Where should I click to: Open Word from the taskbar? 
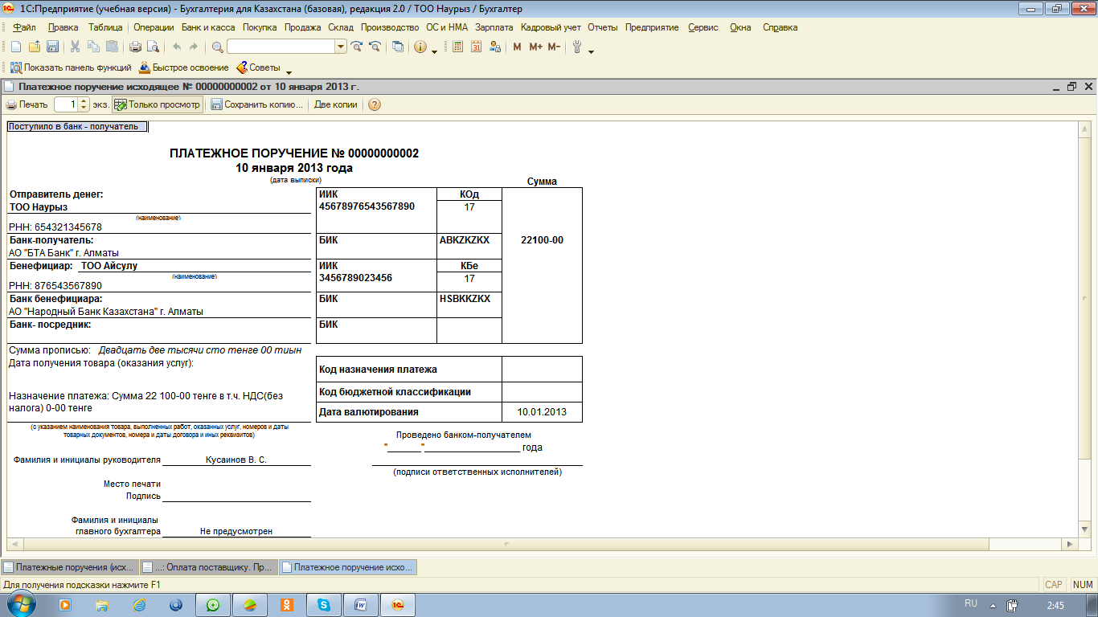(x=361, y=604)
